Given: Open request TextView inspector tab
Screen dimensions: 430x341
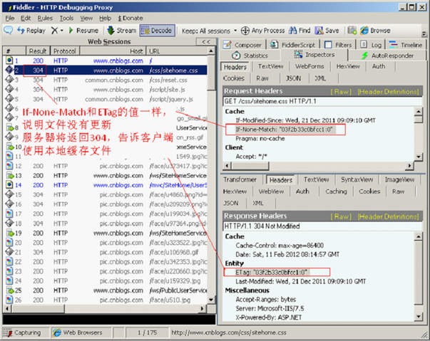Looking at the screenshot, I should pyautogui.click(x=271, y=66).
